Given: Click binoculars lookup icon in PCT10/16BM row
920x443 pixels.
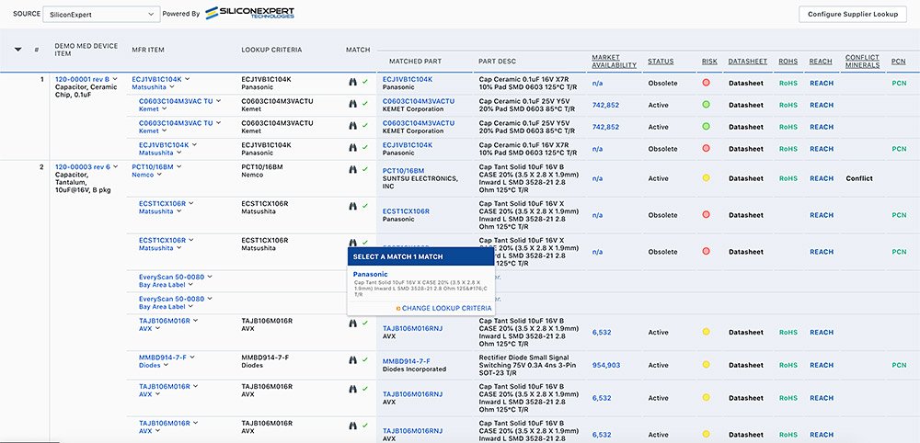Looking at the screenshot, I should click(352, 169).
